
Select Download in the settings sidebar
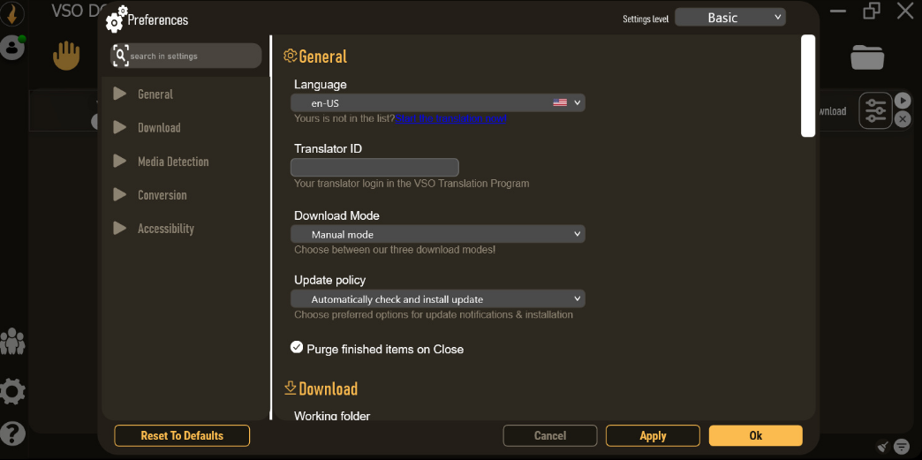tap(159, 128)
